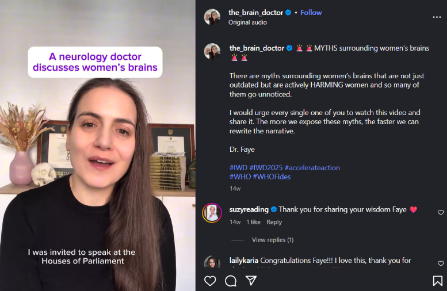Open the three-dot more options menu
Screen dimensions: 447x291
coord(437,17)
